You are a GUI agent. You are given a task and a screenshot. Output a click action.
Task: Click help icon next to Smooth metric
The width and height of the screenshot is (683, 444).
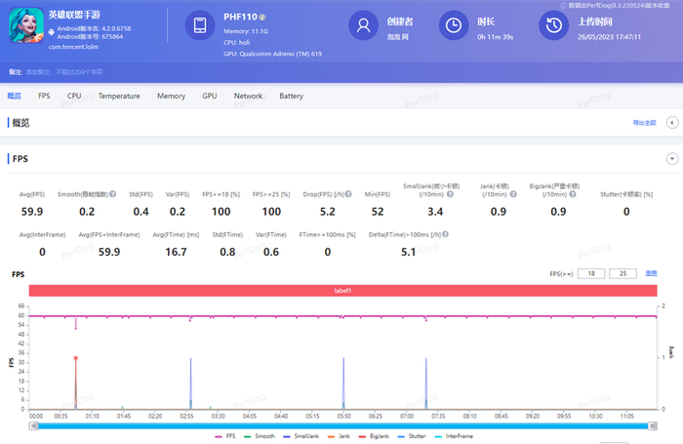[x=114, y=194]
